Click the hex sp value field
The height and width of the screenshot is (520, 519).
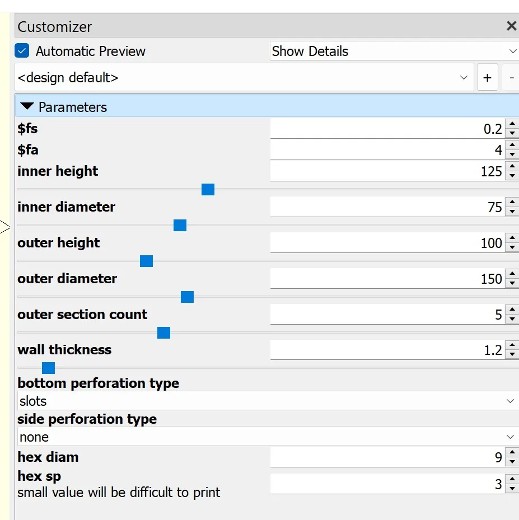pyautogui.click(x=386, y=484)
